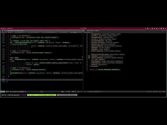Open the vk_discriptor.c buffer tab
Viewport: 167px width, 125px height.
click(34, 32)
